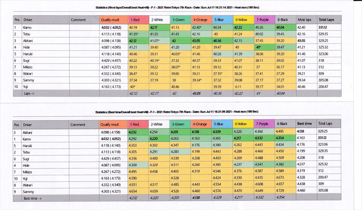Click the Driver header in the top table
Image resolution: width=362 pixels, height=210 pixels.
click(x=28, y=20)
